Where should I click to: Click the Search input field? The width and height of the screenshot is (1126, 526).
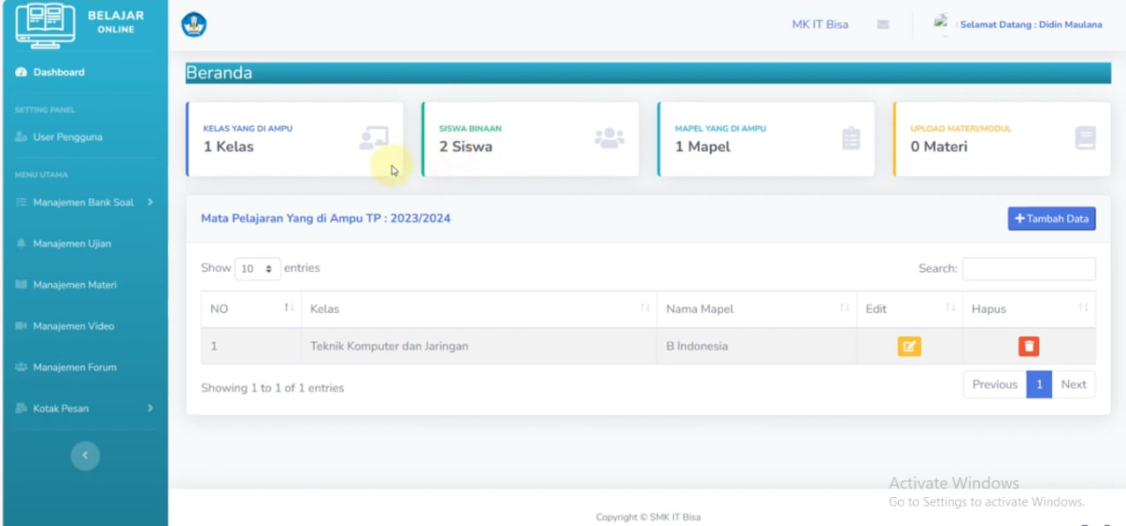1028,268
